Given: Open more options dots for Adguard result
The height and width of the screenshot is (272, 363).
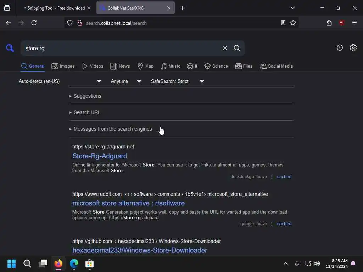Looking at the screenshot, I should (272, 177).
